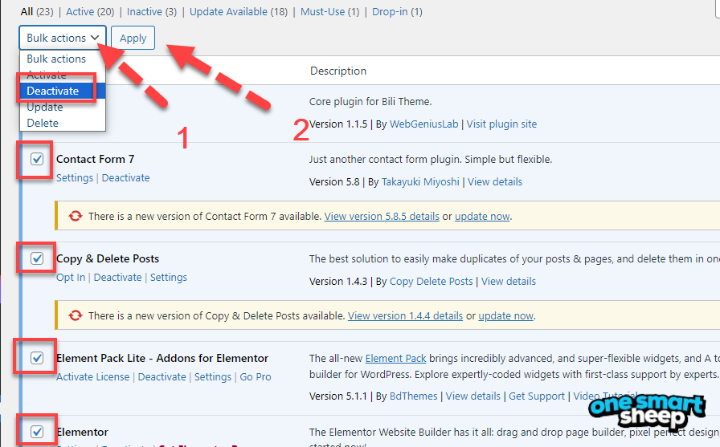This screenshot has width=720, height=447.
Task: Click update now for Copy & Delete Posts
Action: tap(506, 316)
